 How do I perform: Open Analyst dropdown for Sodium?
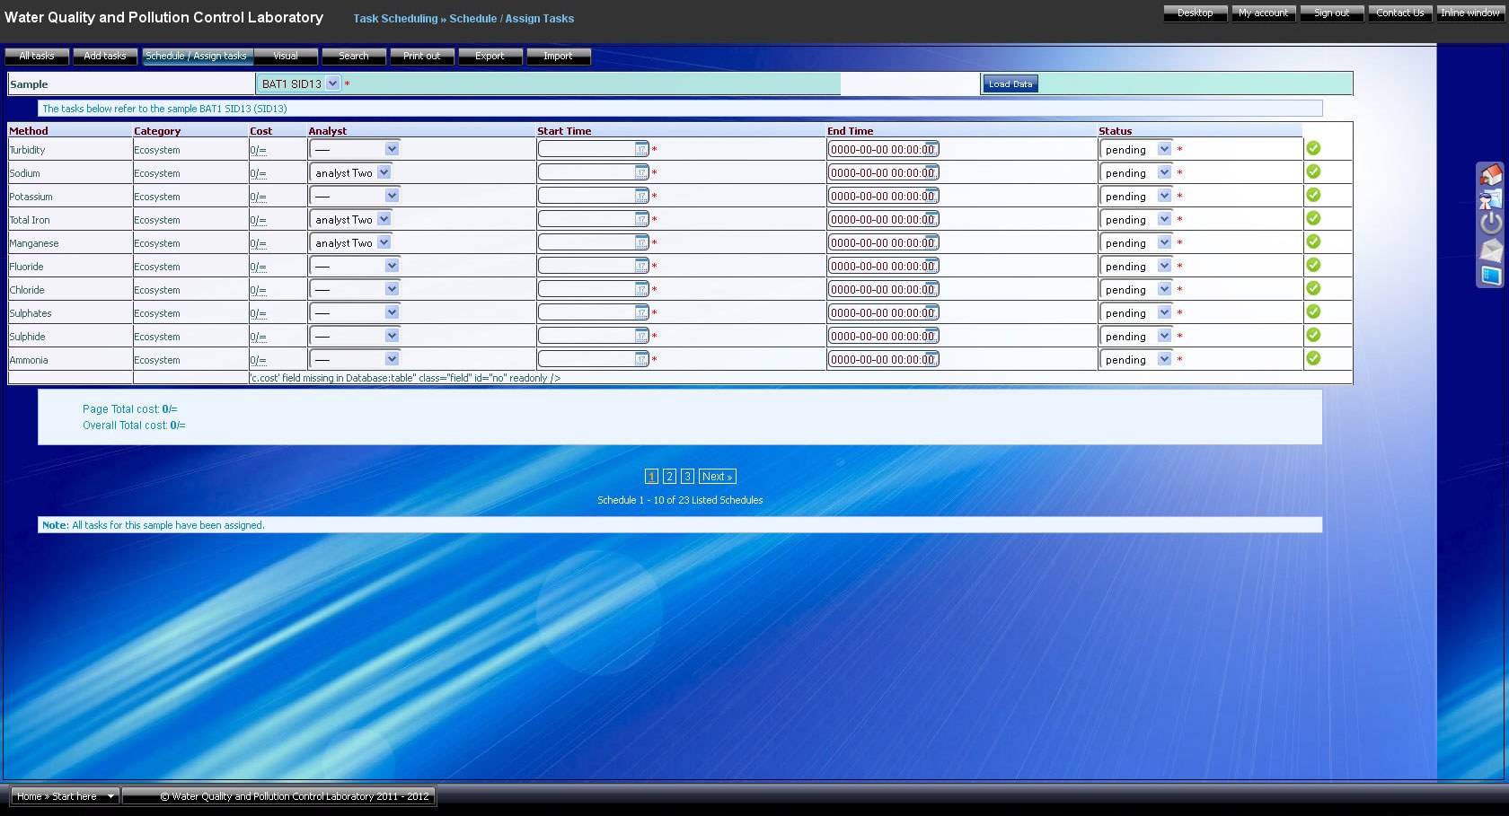[x=350, y=172]
